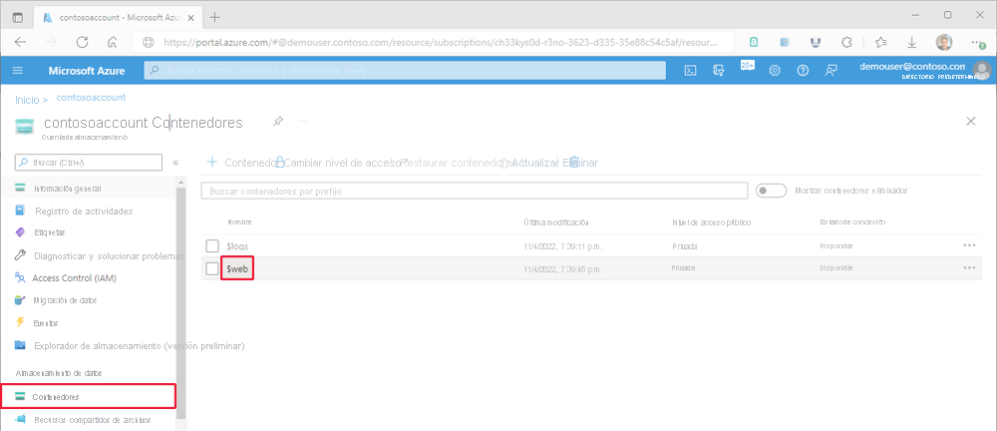Open the feedback icon in the Azure header

click(x=831, y=71)
